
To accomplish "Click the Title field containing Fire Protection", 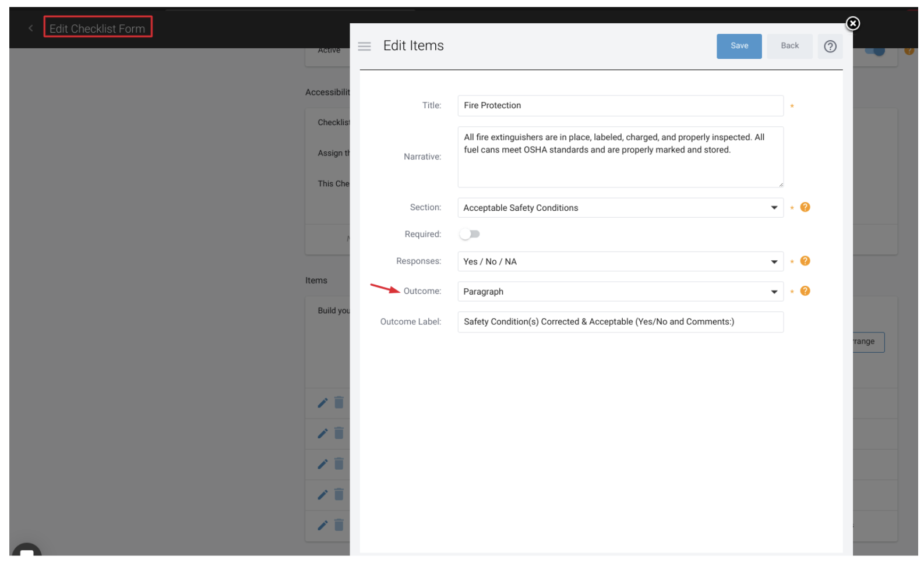I will (620, 105).
